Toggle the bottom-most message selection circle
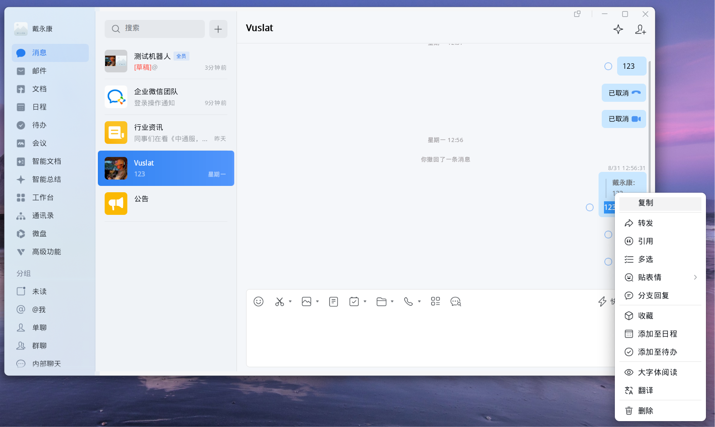The width and height of the screenshot is (715, 427). coord(608,262)
